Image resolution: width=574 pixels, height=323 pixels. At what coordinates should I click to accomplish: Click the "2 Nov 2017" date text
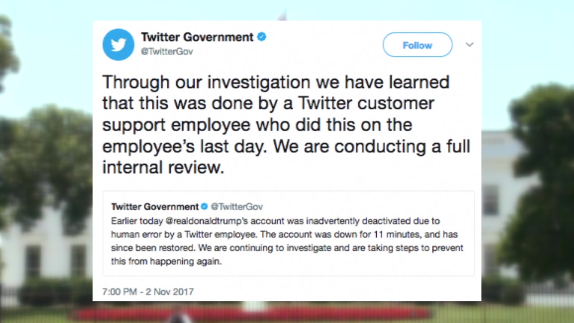(x=169, y=292)
